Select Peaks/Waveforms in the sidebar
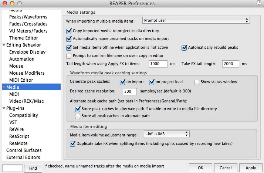The width and height of the screenshot is (264, 173). point(28,17)
